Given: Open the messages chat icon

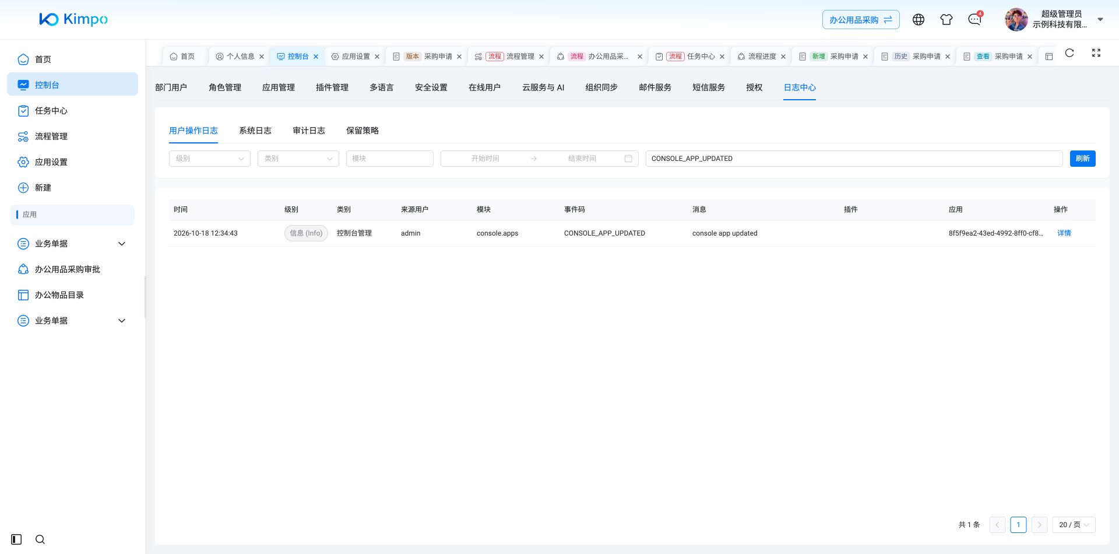Looking at the screenshot, I should point(974,20).
